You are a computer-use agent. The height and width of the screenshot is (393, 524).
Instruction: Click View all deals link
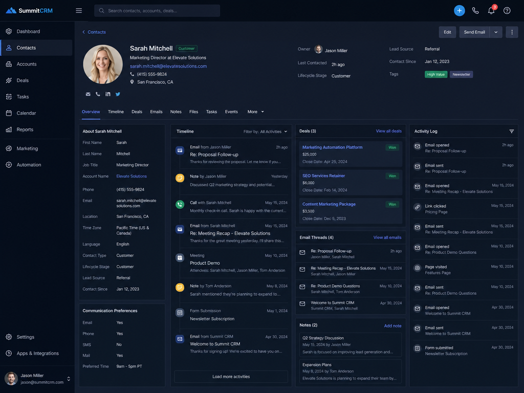[x=388, y=131]
